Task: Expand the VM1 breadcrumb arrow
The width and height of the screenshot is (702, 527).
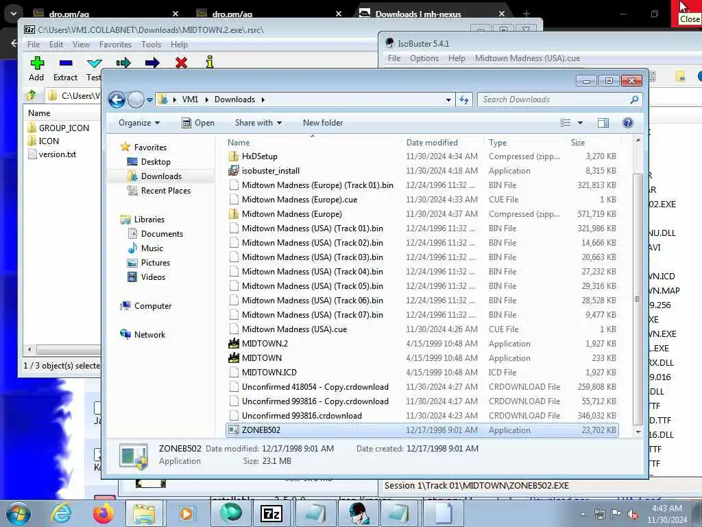Action: coord(206,99)
